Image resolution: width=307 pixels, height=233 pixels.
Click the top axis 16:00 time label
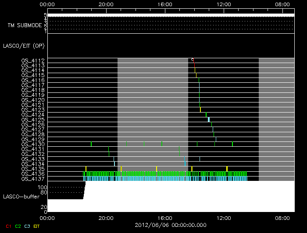click(165, 4)
